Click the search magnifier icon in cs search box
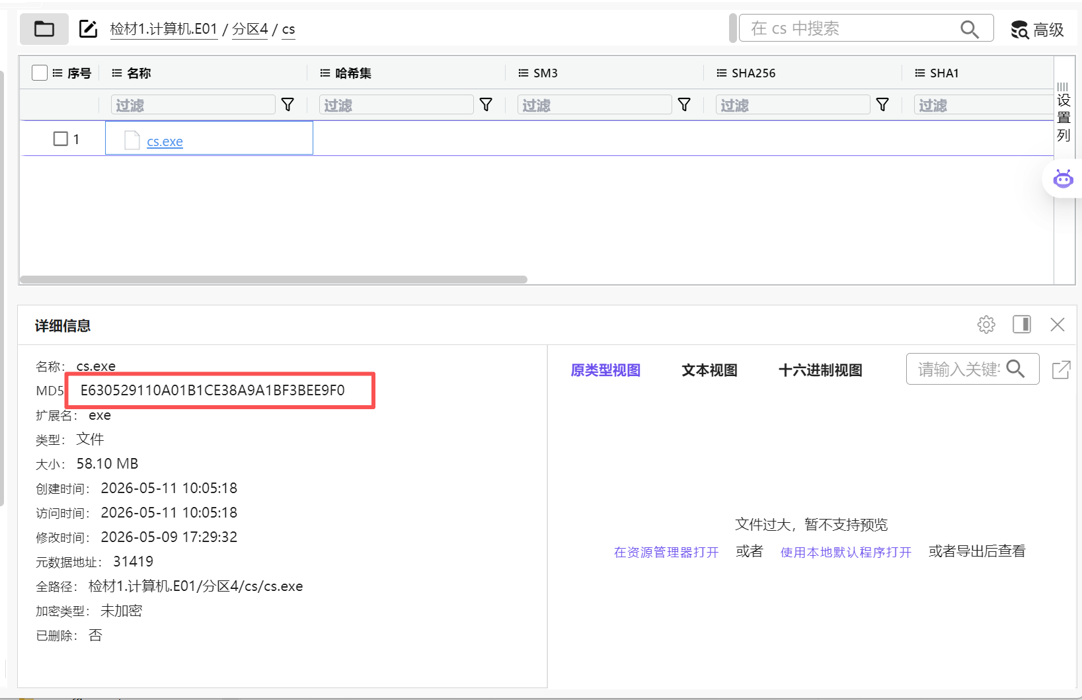Viewport: 1082px width, 700px height. click(969, 29)
